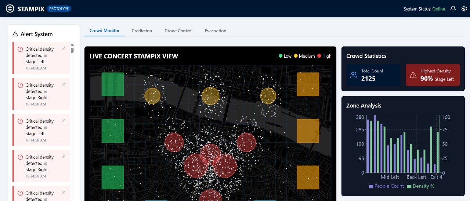Click the Zone Analysis heading
Screen dimensions: 470x201
(x=364, y=106)
